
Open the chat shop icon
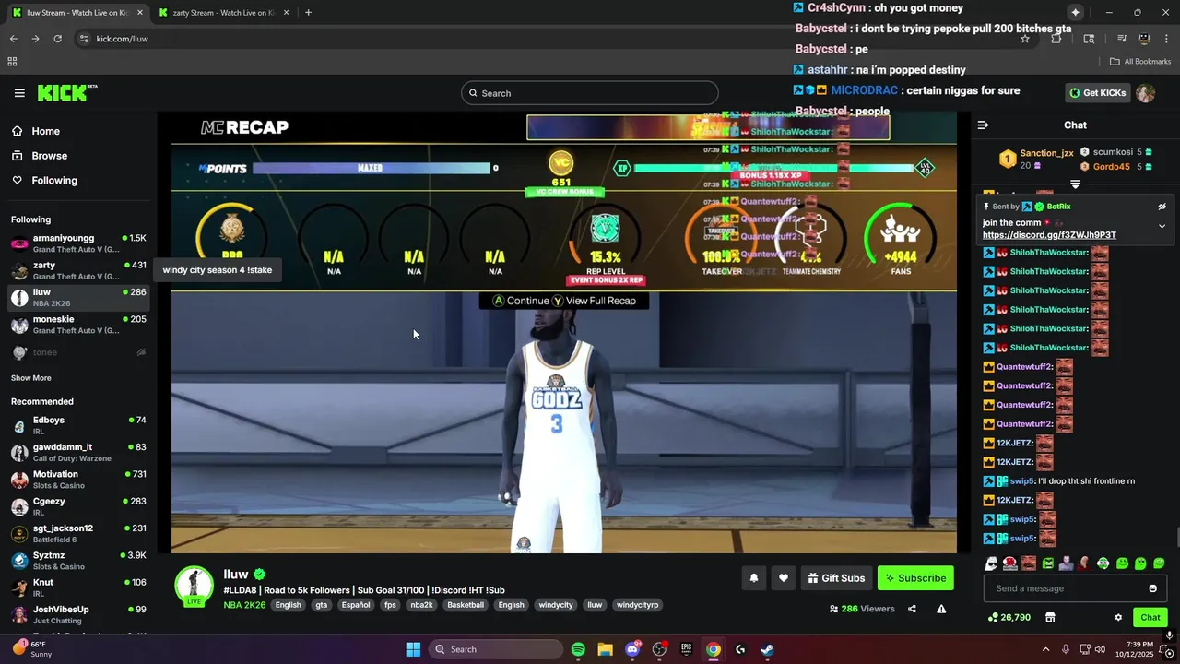(x=1049, y=618)
